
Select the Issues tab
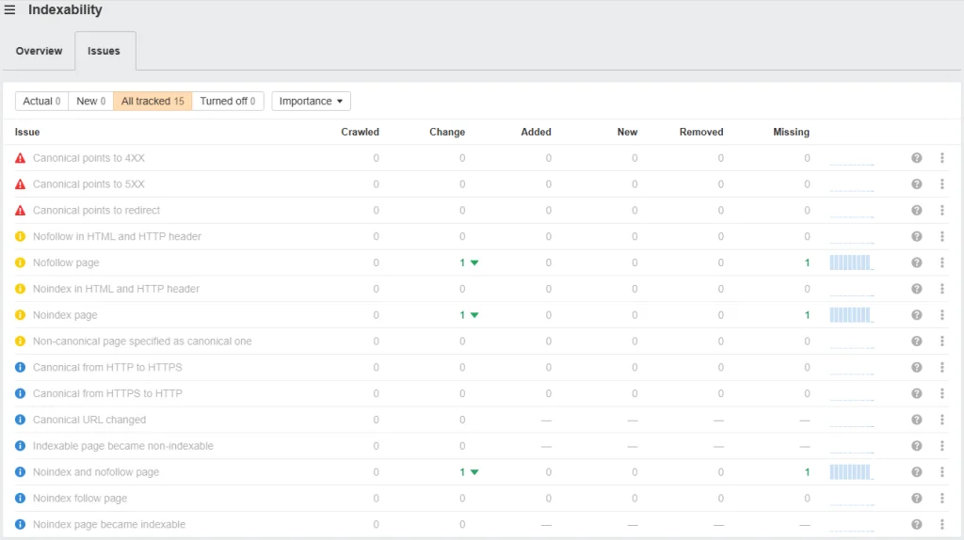point(104,51)
